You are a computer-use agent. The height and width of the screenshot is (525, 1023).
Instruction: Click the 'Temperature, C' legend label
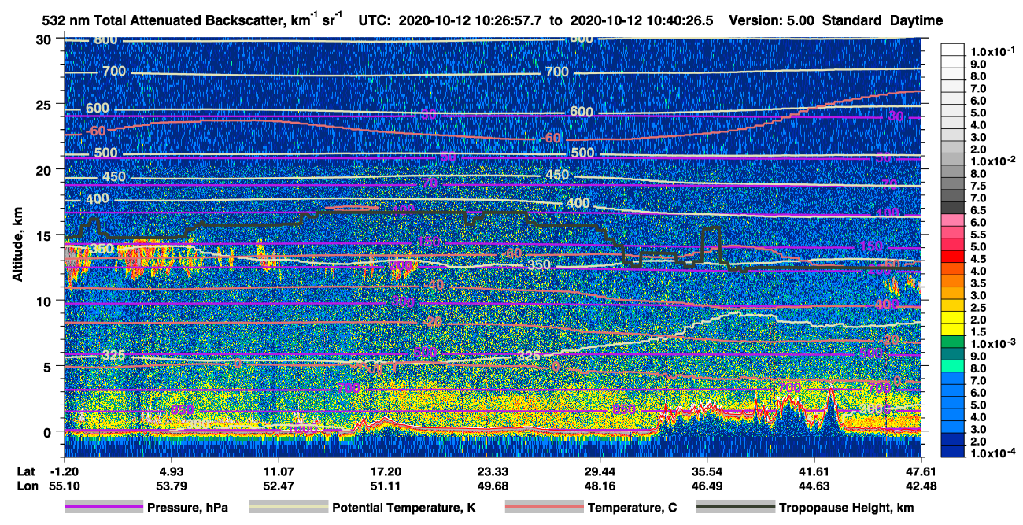[632, 508]
